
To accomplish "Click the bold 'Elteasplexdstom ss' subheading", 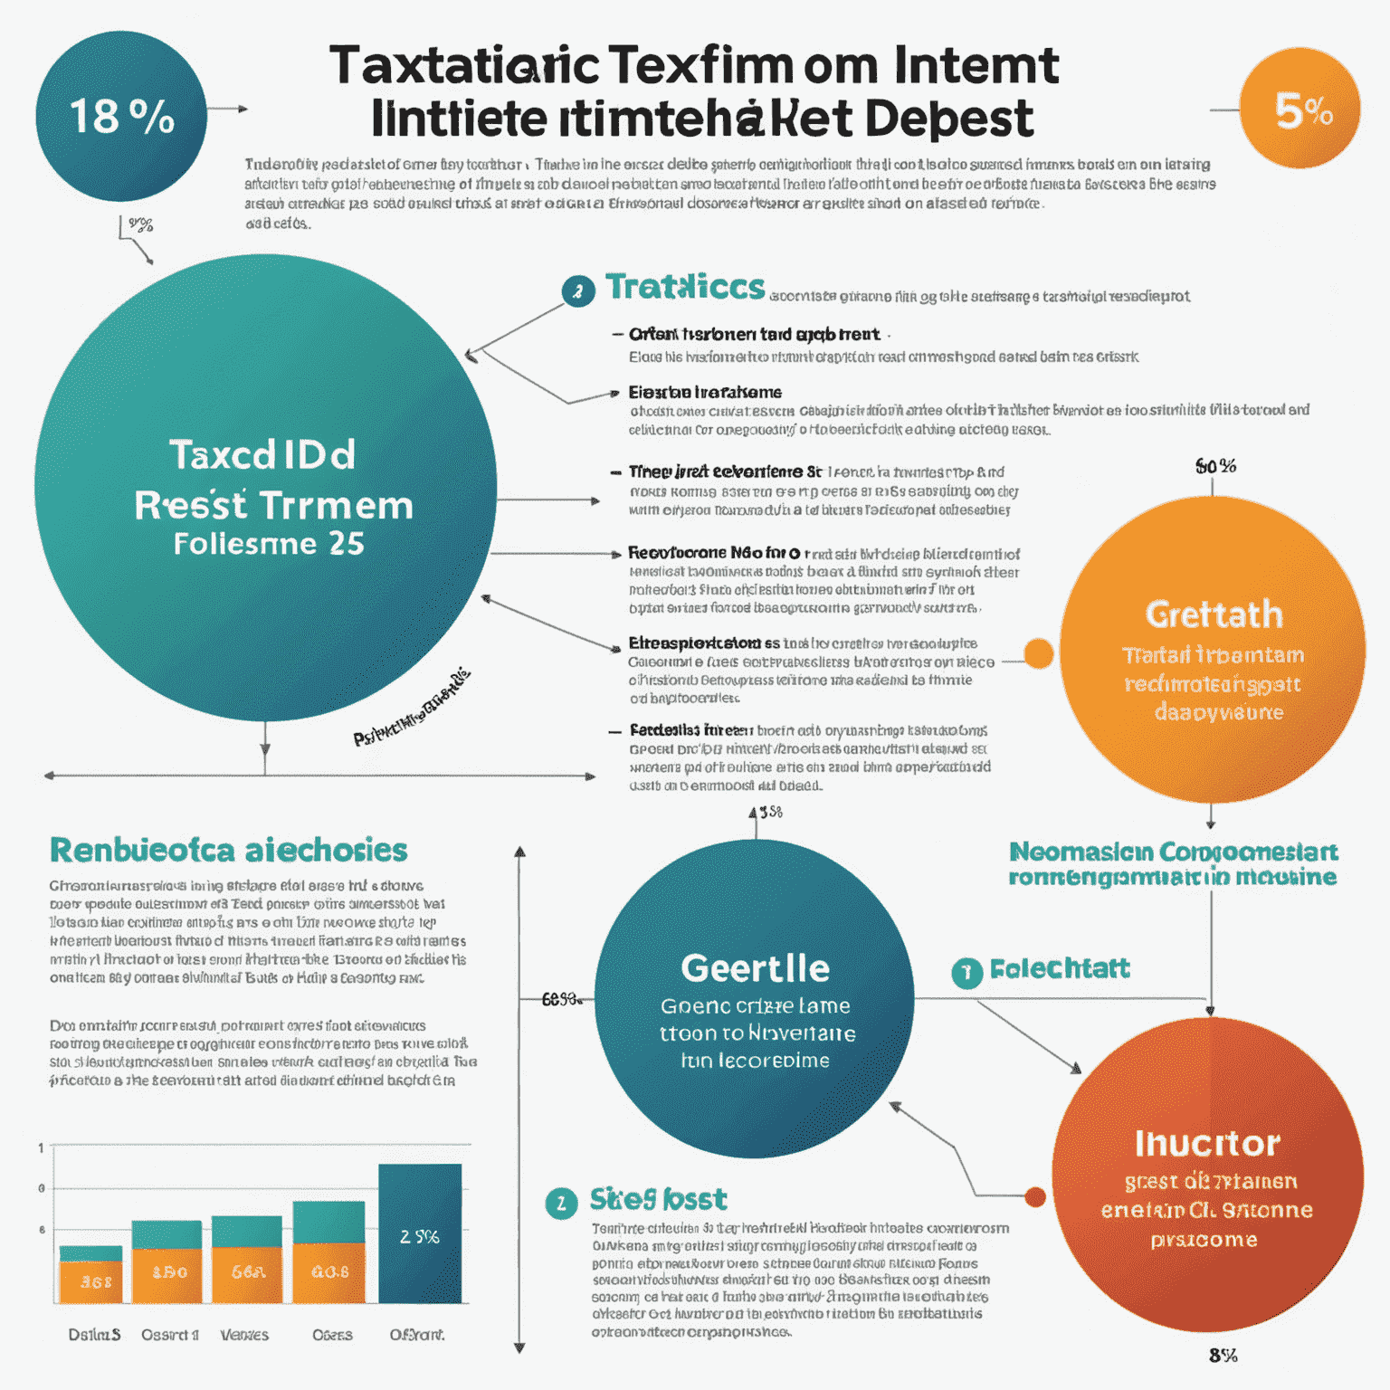I will [x=704, y=643].
